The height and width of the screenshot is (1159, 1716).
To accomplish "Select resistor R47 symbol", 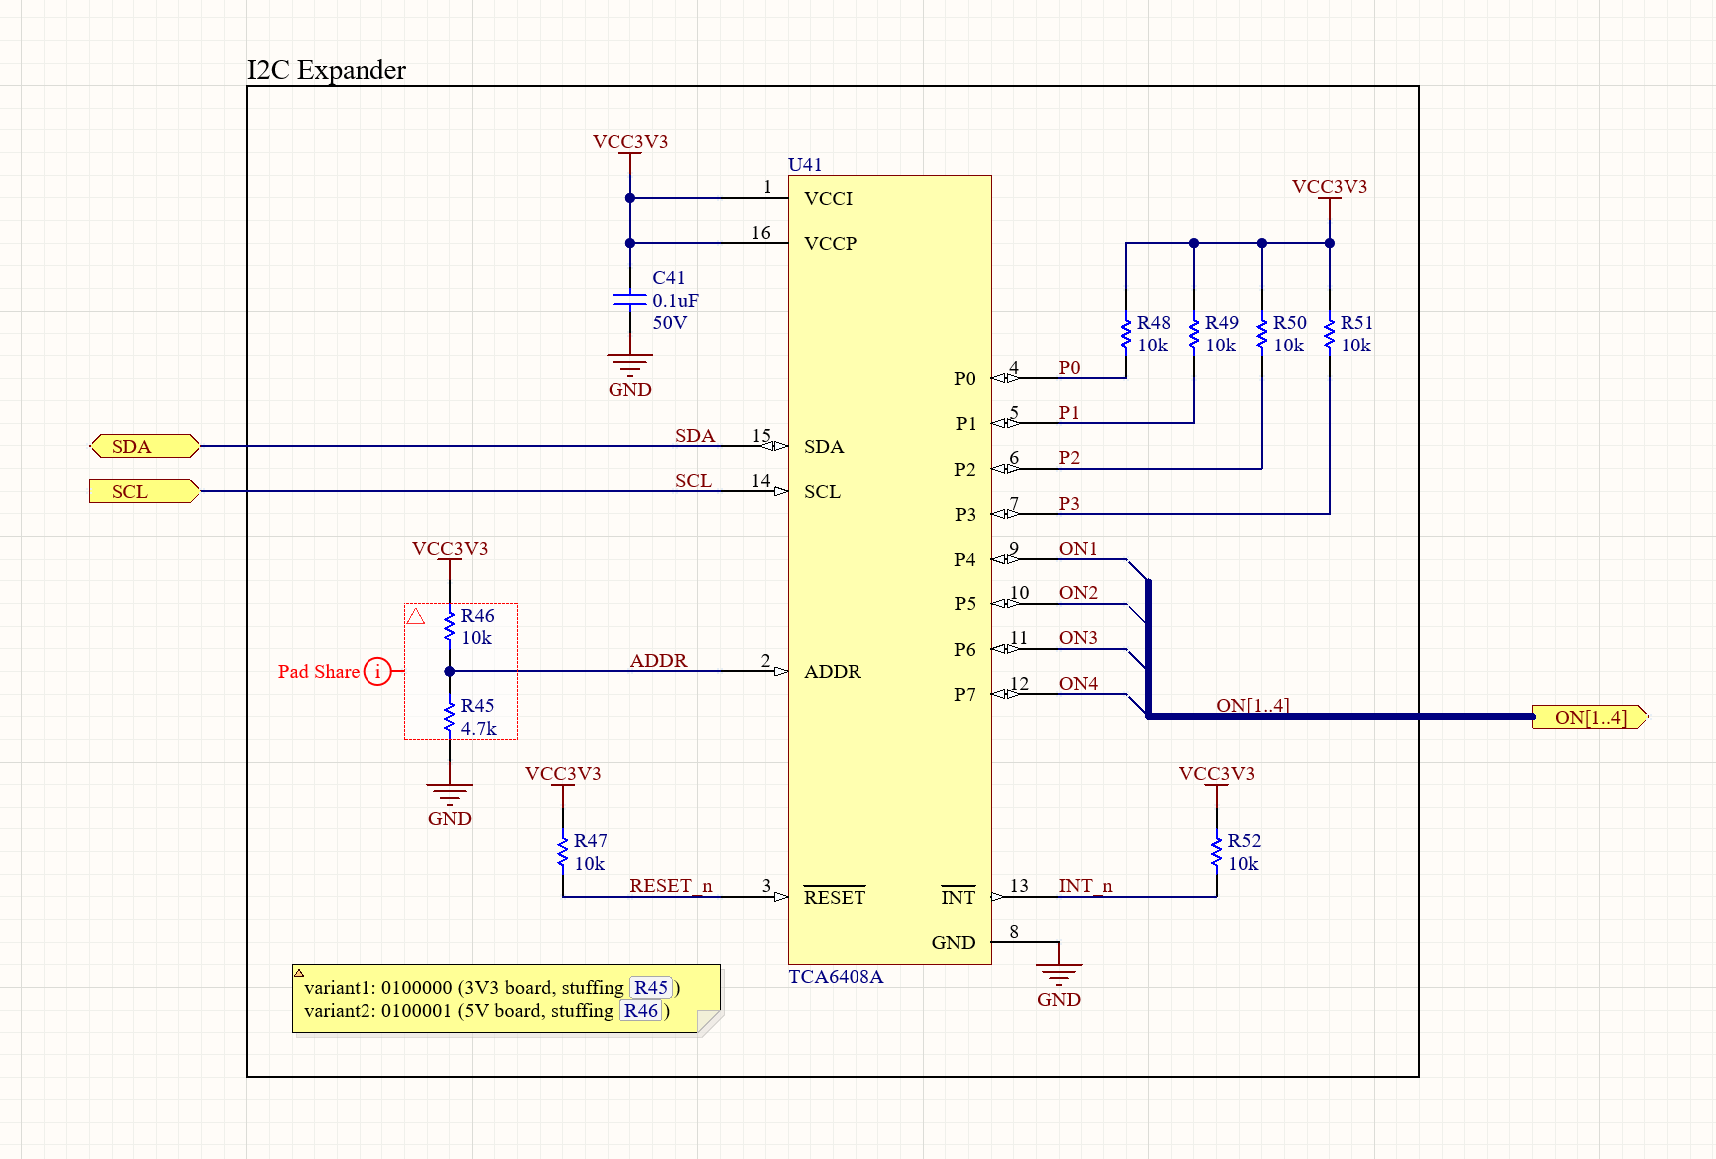I will click(563, 852).
